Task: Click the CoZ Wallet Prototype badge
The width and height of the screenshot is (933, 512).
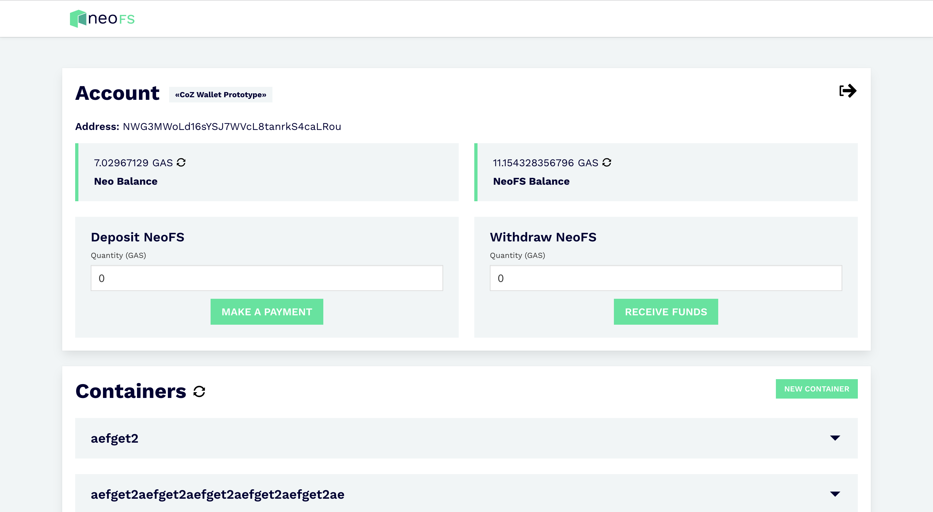Action: point(221,95)
